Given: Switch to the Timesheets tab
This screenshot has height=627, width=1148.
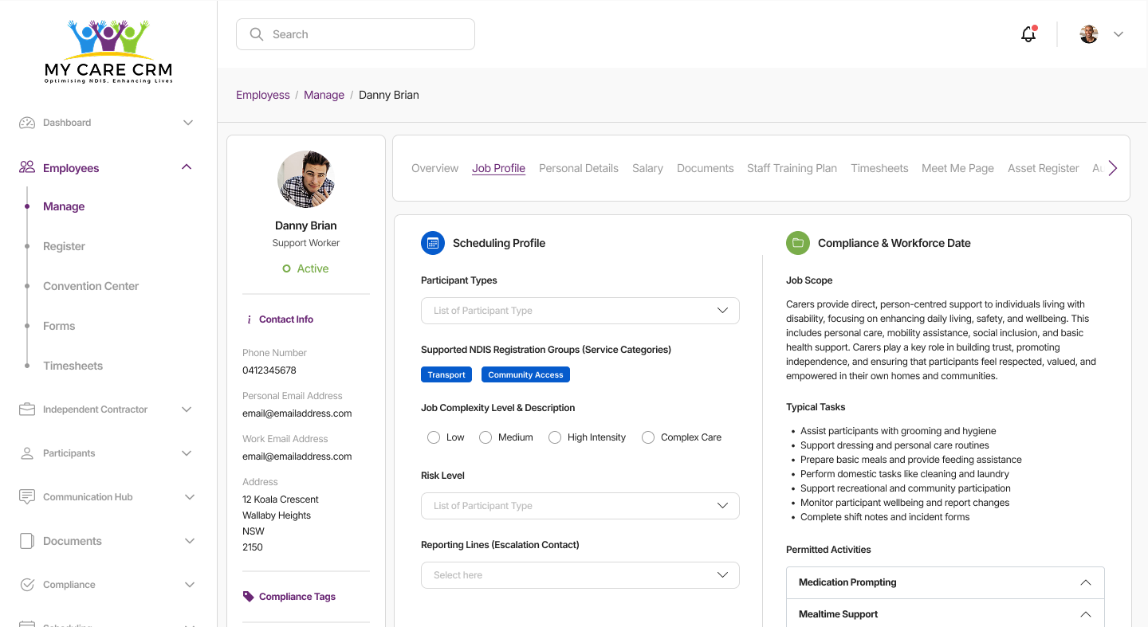Looking at the screenshot, I should 879,168.
